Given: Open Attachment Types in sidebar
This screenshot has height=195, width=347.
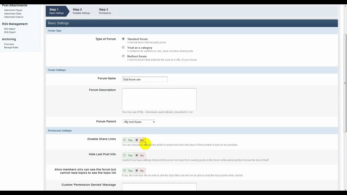Looking at the screenshot, I should tap(13, 10).
